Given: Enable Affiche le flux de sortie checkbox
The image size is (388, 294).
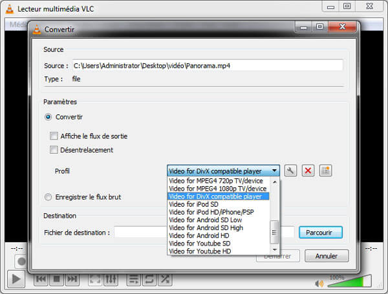Looking at the screenshot, I should 54,136.
